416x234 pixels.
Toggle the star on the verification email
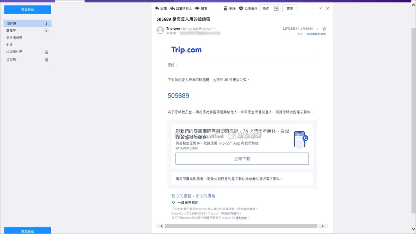324,29
